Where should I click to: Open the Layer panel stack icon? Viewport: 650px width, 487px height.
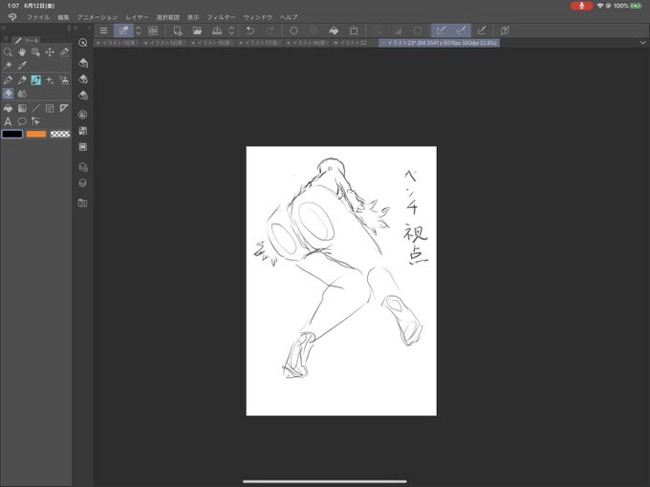(83, 183)
